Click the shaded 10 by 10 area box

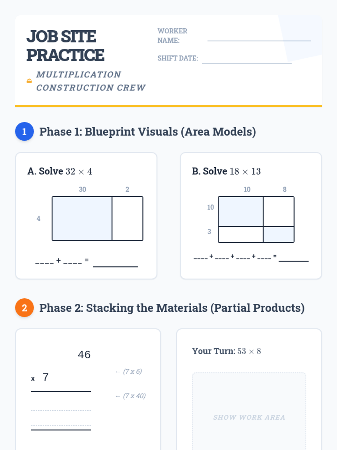[x=241, y=211]
